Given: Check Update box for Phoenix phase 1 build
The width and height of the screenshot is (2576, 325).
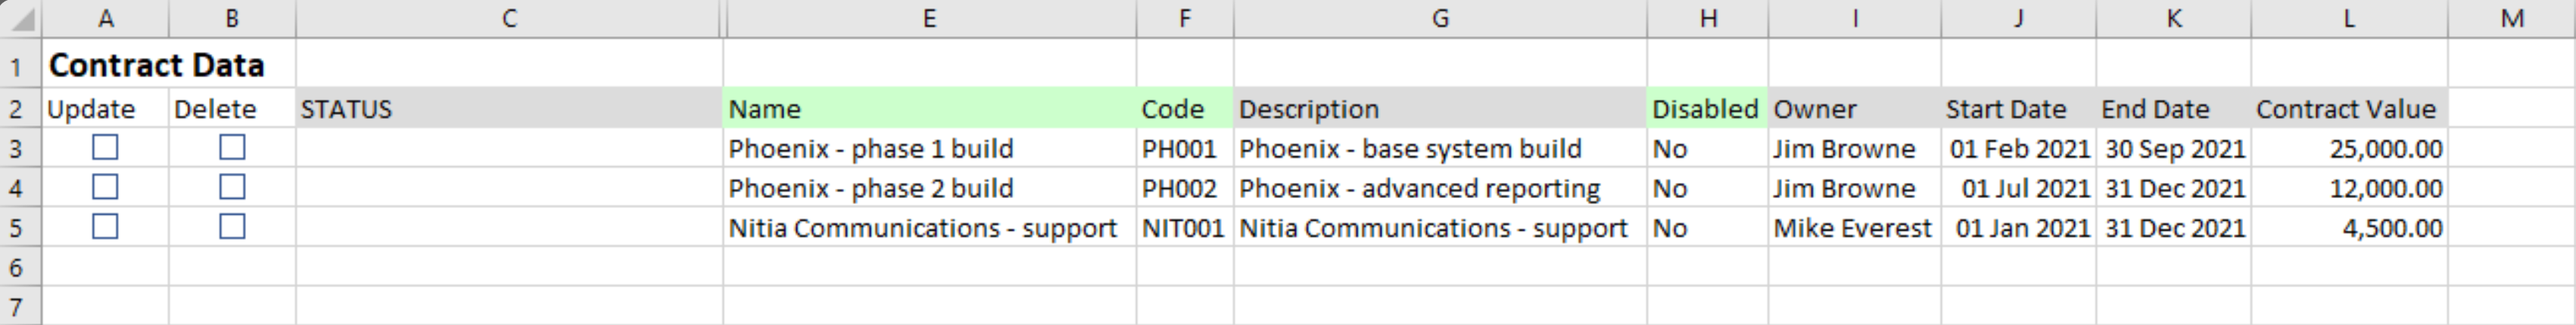Looking at the screenshot, I should tap(105, 147).
